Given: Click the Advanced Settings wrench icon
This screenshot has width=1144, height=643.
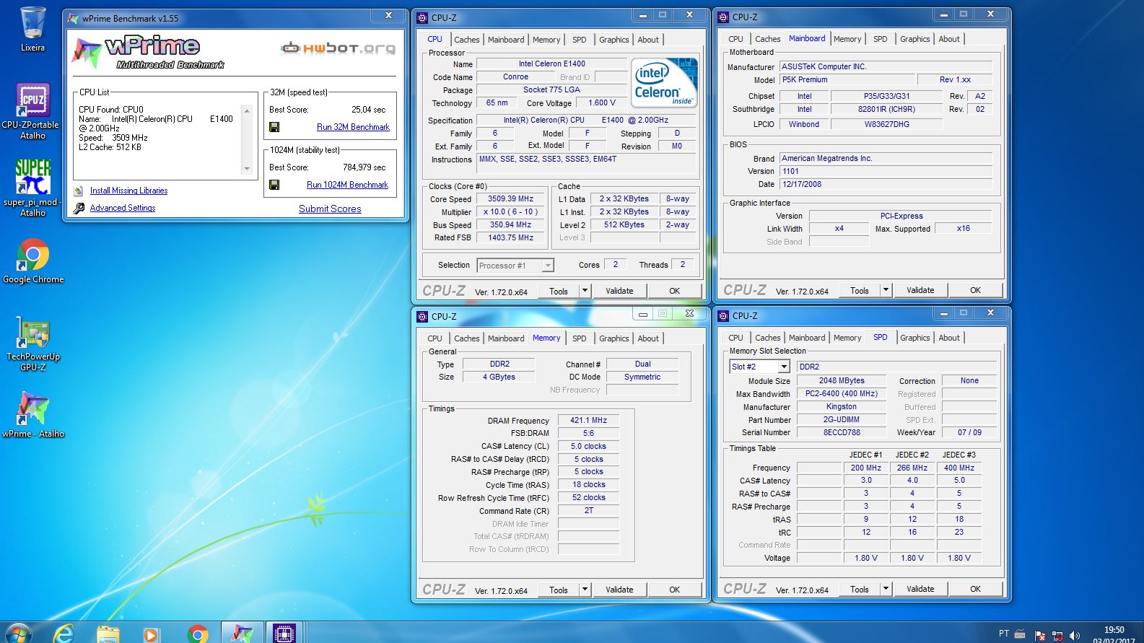Looking at the screenshot, I should [x=79, y=208].
